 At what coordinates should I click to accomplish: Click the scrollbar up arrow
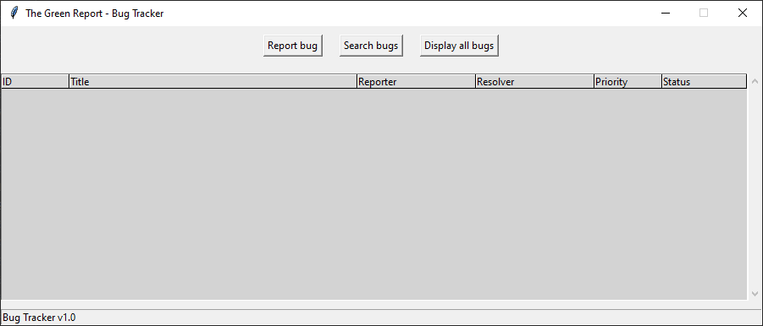755,81
